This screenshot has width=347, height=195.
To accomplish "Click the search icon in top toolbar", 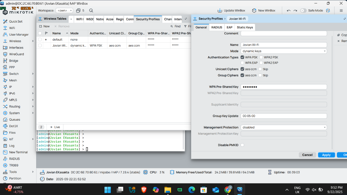I will pyautogui.click(x=91, y=10).
